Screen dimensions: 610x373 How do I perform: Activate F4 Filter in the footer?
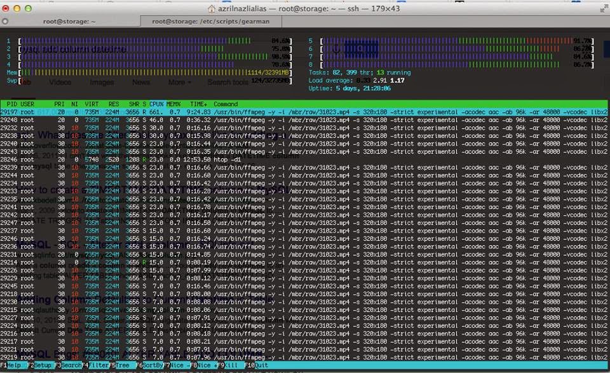coord(95,365)
